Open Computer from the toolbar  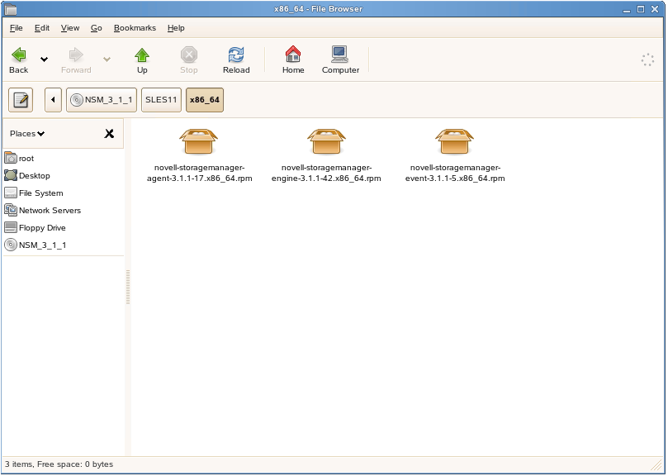point(340,55)
